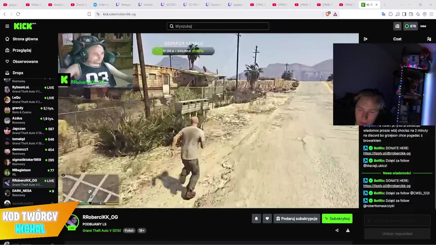Open tipply.pl link below Nowe wiadomości
Image resolution: width=436 pixels, height=245 pixels.
[387, 186]
